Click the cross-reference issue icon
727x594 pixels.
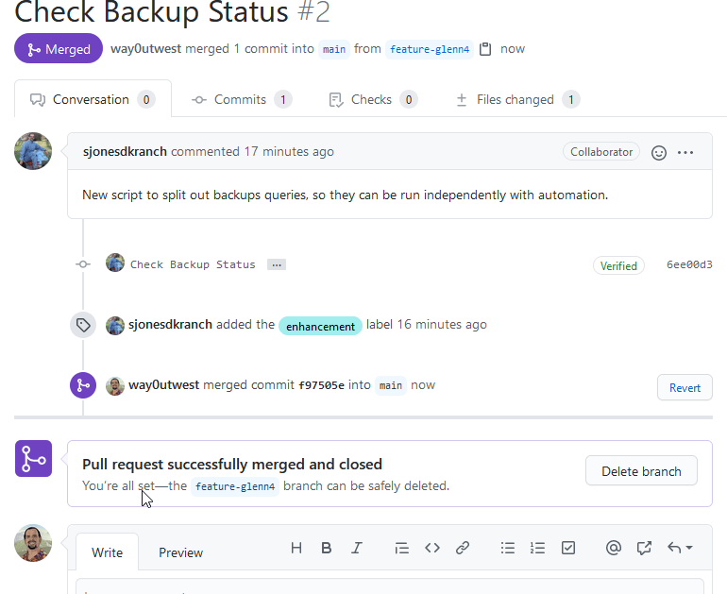(644, 548)
